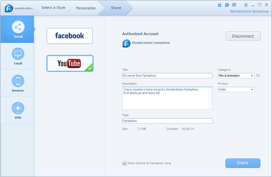The image size is (272, 177).
Task: Open the Film & Animation category dropdown
Action: pos(236,76)
